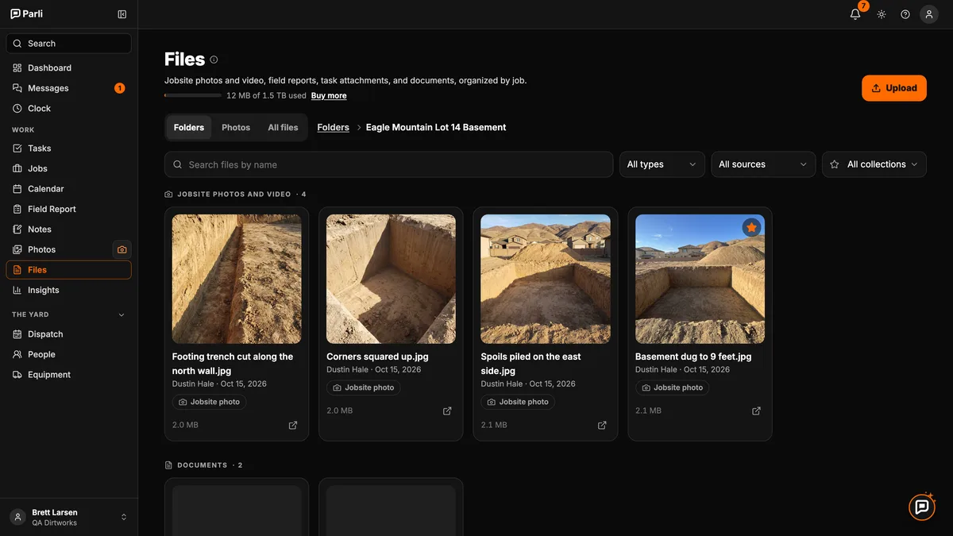The height and width of the screenshot is (536, 953).
Task: Switch to the All files tab
Action: coord(283,127)
